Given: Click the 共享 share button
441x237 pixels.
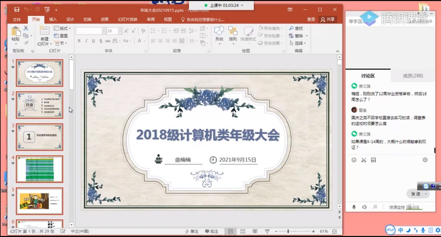Looking at the screenshot, I should (328, 19).
